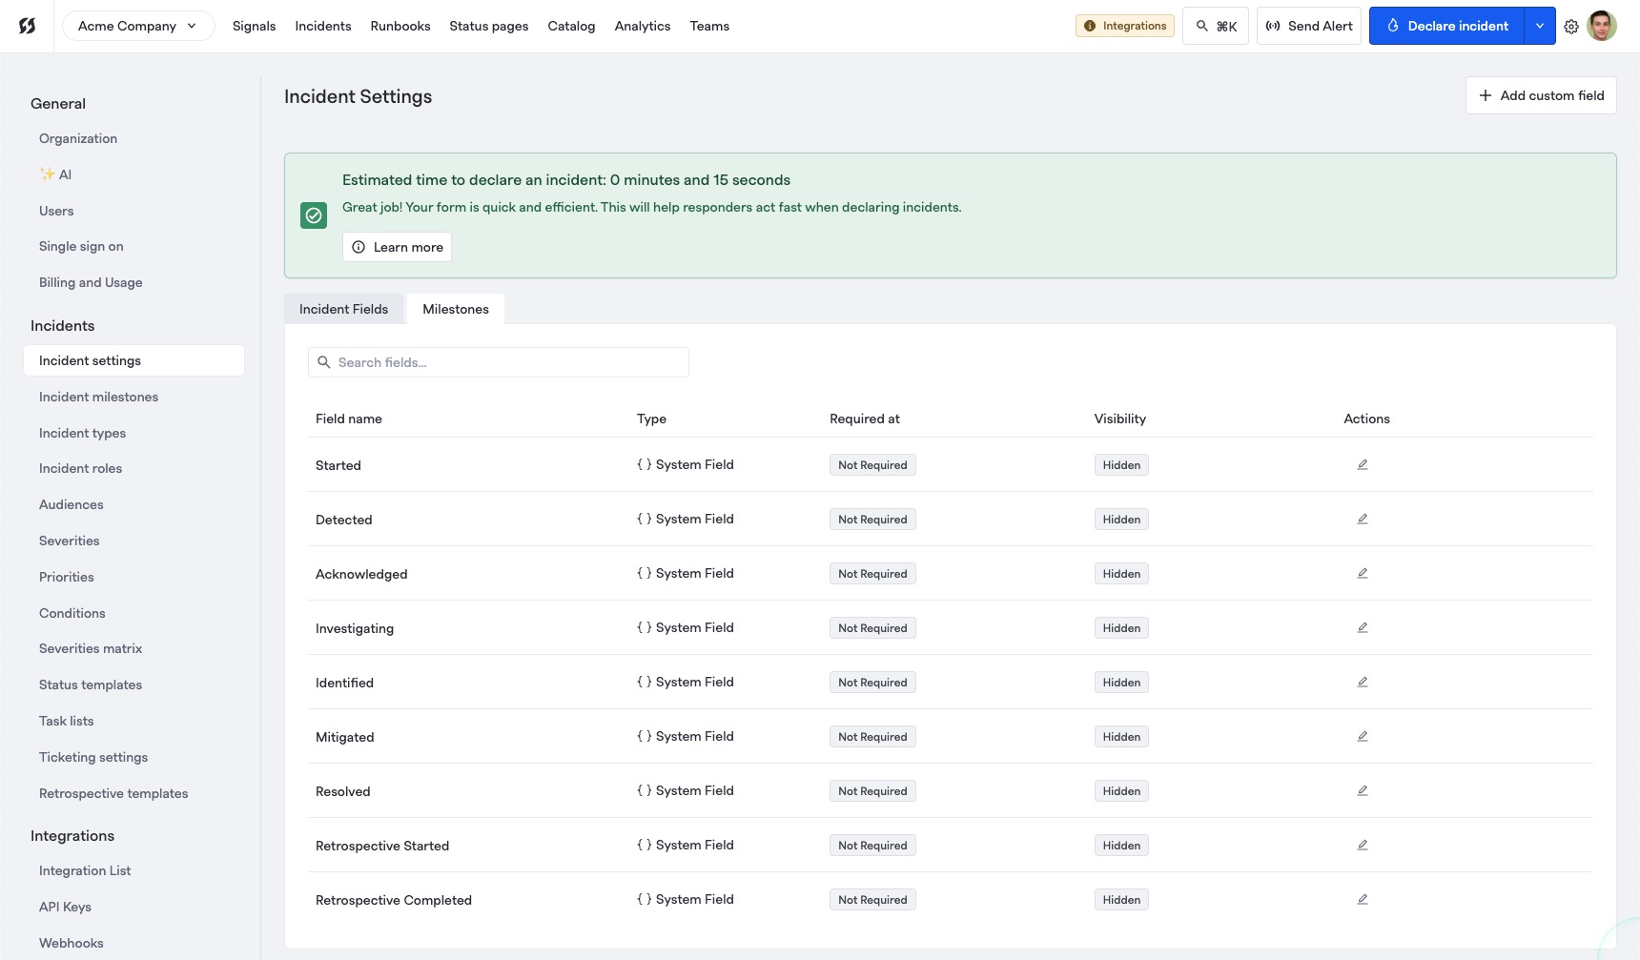Open the user avatar menu
Screen dimensions: 1640x960
[1602, 26]
